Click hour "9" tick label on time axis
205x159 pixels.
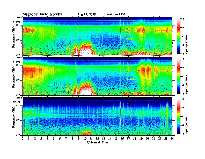pos(79,138)
